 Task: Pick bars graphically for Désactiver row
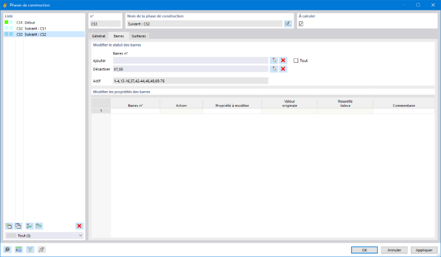pos(274,69)
